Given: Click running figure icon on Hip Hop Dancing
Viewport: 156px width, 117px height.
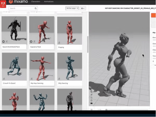Looking at the screenshot, I should [31, 79].
